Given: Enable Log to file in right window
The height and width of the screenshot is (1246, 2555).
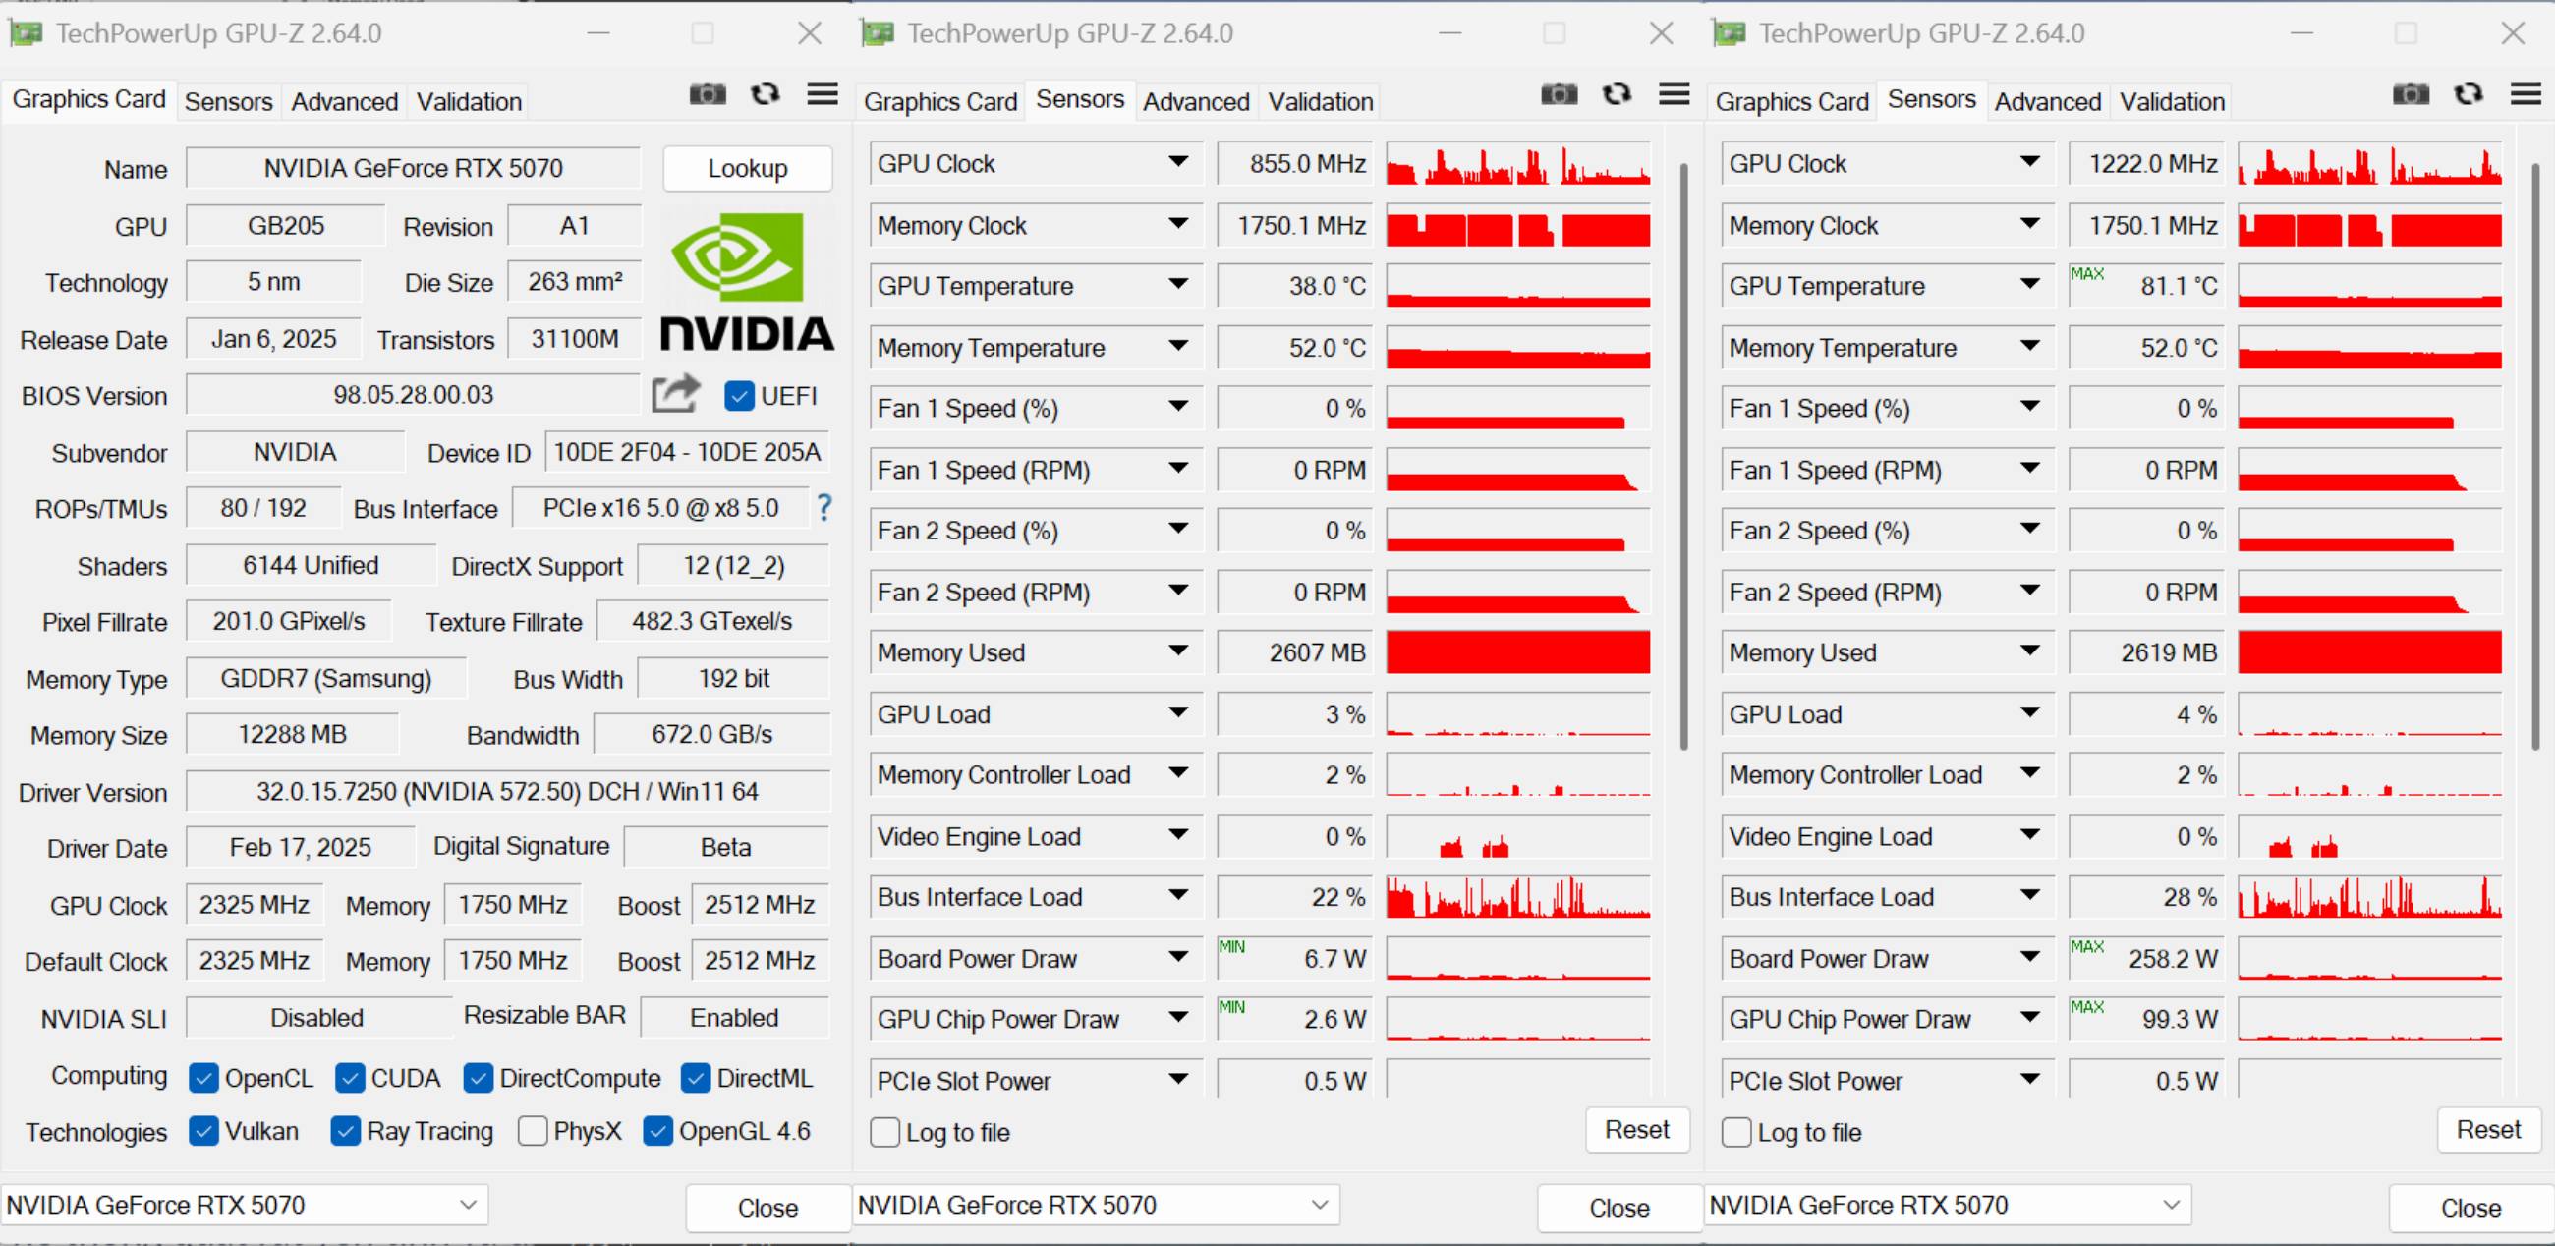Looking at the screenshot, I should coord(1735,1132).
